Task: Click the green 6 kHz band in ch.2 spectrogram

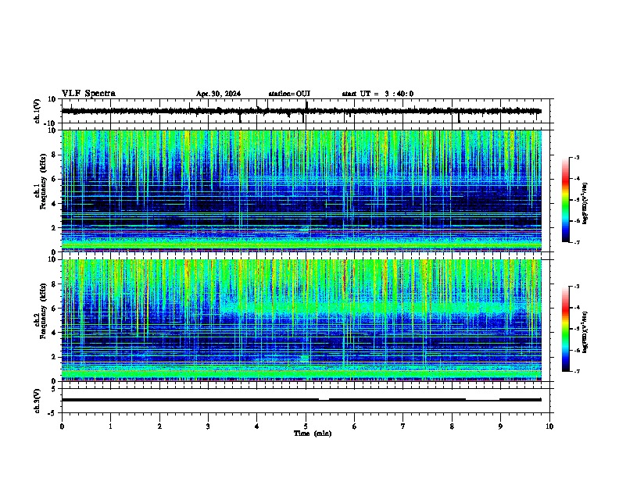Action: tap(379, 308)
